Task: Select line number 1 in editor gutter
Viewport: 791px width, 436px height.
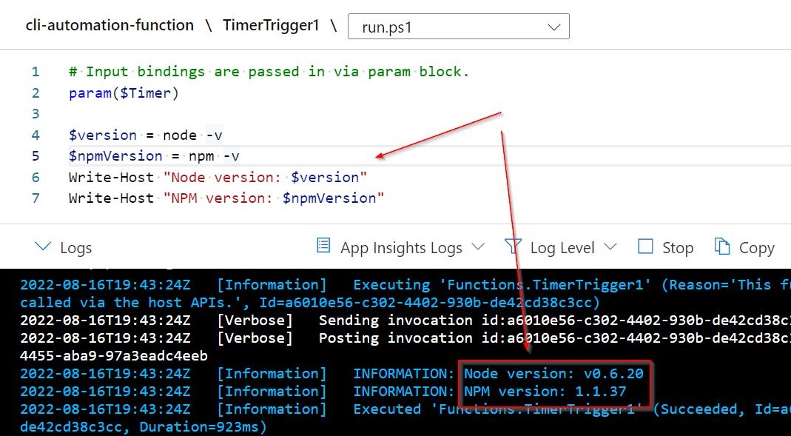Action: [x=36, y=72]
